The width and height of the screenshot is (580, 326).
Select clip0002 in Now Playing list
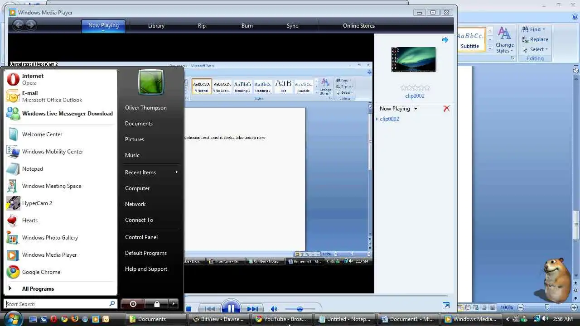pyautogui.click(x=389, y=119)
